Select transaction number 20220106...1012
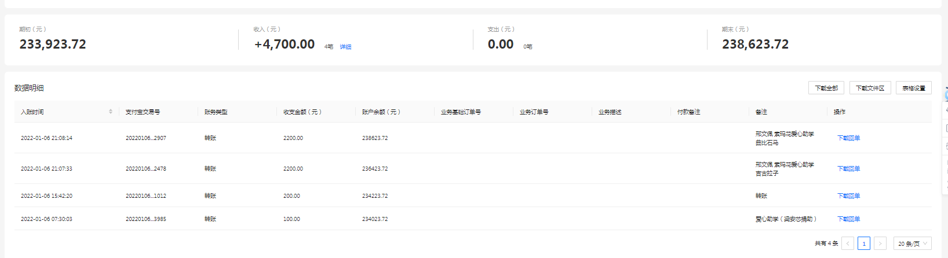The width and height of the screenshot is (948, 258). 145,196
